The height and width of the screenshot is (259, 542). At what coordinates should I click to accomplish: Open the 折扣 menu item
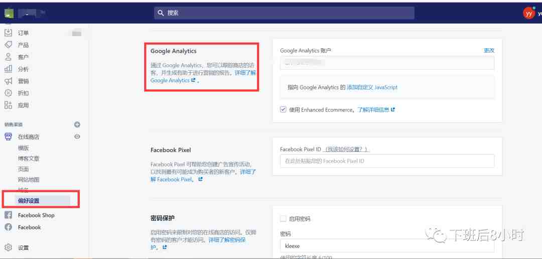point(23,93)
